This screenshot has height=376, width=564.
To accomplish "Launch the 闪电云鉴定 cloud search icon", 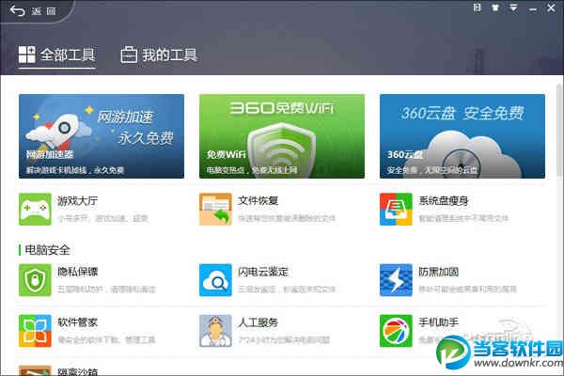I will (x=215, y=280).
